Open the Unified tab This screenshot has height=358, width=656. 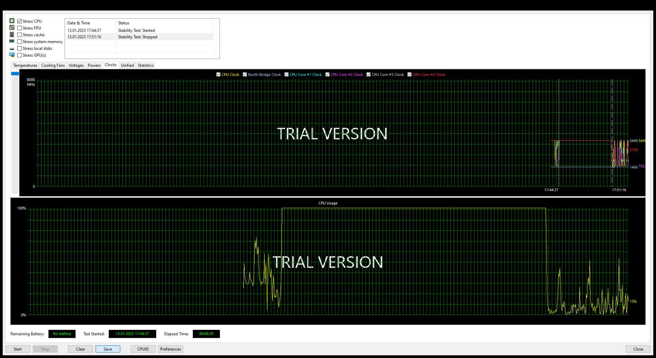127,65
